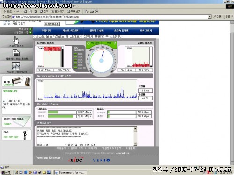The width and height of the screenshot is (234, 175).
Task: Click the Stop loading toolbar icon
Action: pyautogui.click(x=25, y=11)
